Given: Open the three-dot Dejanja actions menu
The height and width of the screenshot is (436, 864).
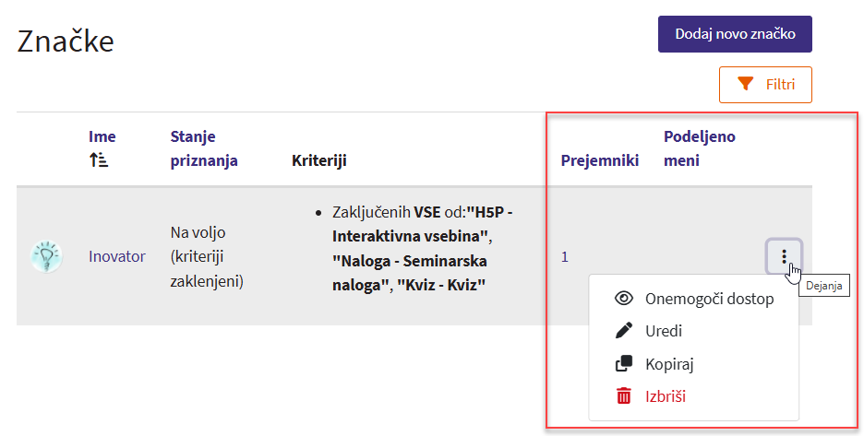Looking at the screenshot, I should (784, 256).
